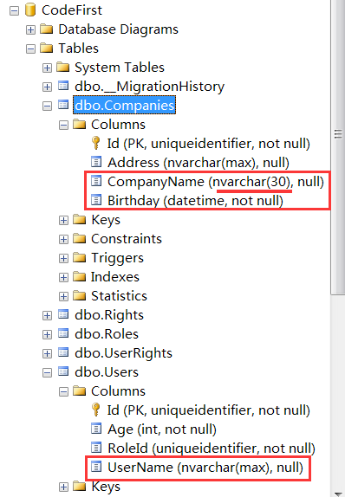The height and width of the screenshot is (497, 345).
Task: Select the dbo.Companies table label
Action: [125, 106]
